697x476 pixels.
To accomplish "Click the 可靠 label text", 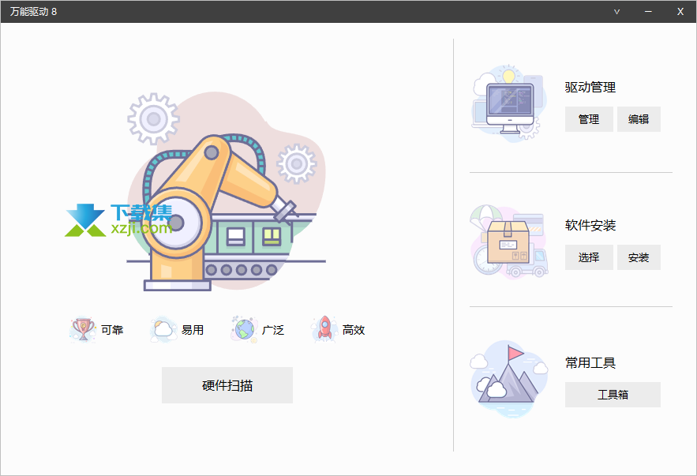I will pos(112,330).
